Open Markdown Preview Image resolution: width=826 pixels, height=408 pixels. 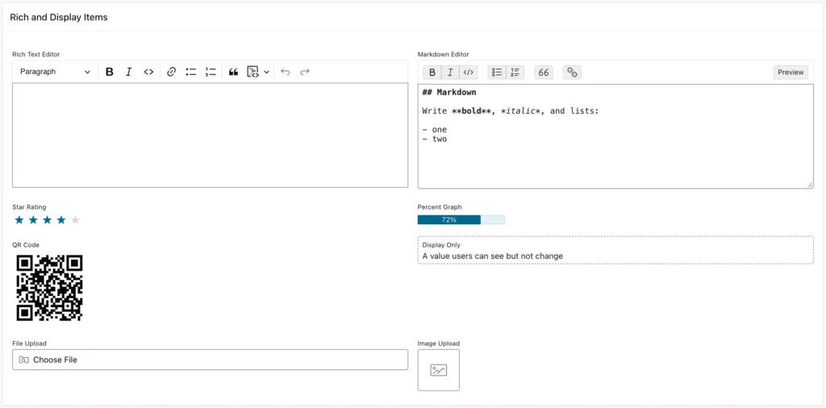[791, 73]
